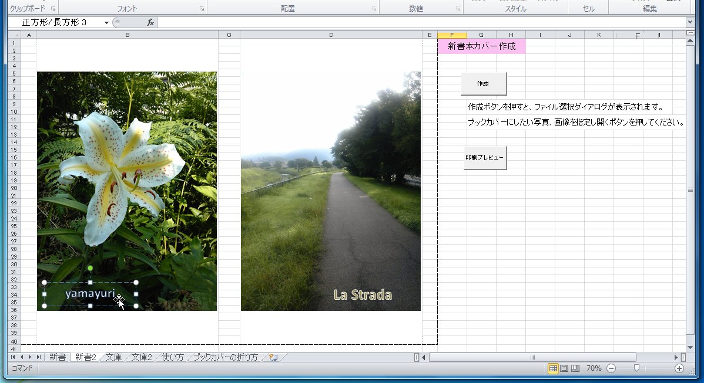The image size is (704, 383).
Task: Select the highlighted column F header
Action: coord(452,35)
